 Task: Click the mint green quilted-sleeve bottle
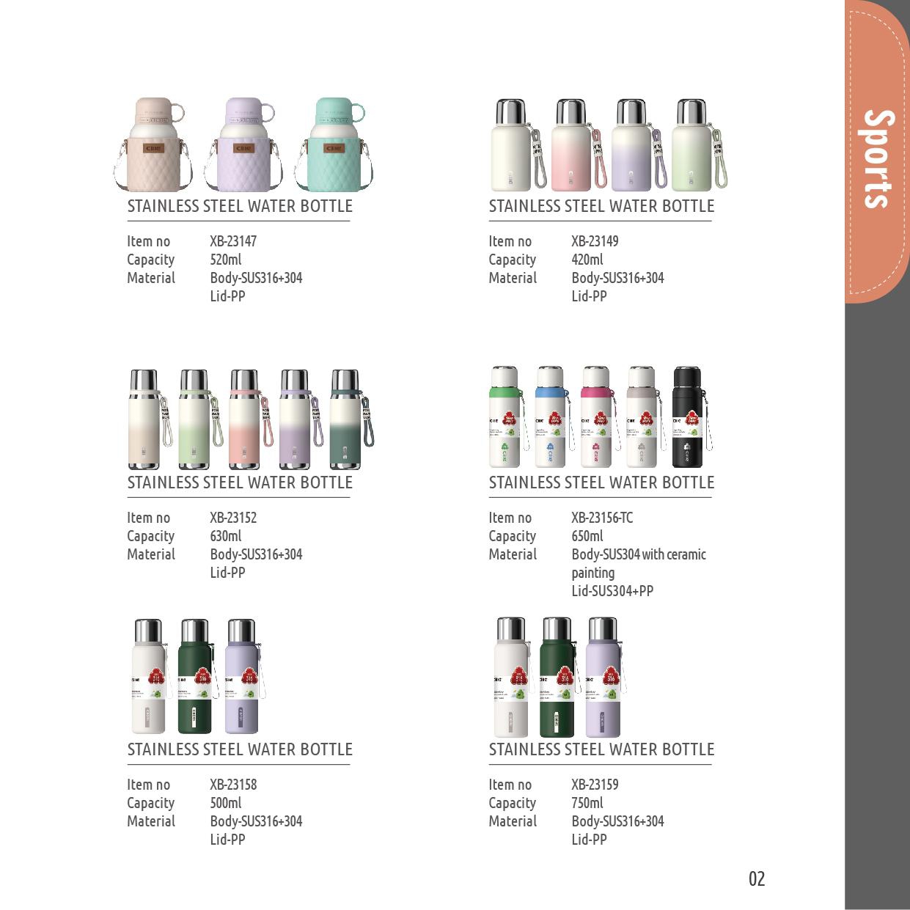click(333, 144)
